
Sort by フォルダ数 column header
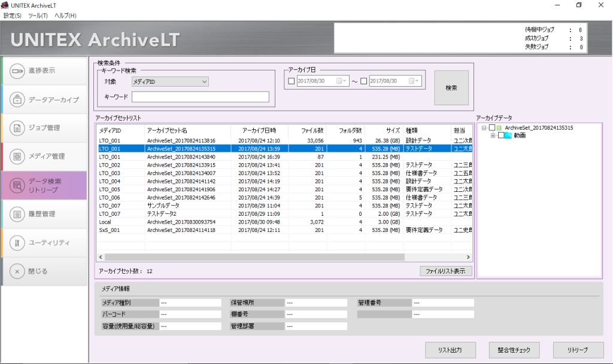tap(346, 130)
